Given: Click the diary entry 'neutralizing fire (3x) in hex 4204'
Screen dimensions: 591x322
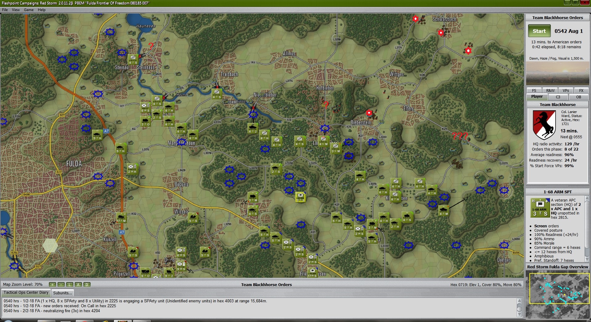Looking at the screenshot, I should (52, 311).
